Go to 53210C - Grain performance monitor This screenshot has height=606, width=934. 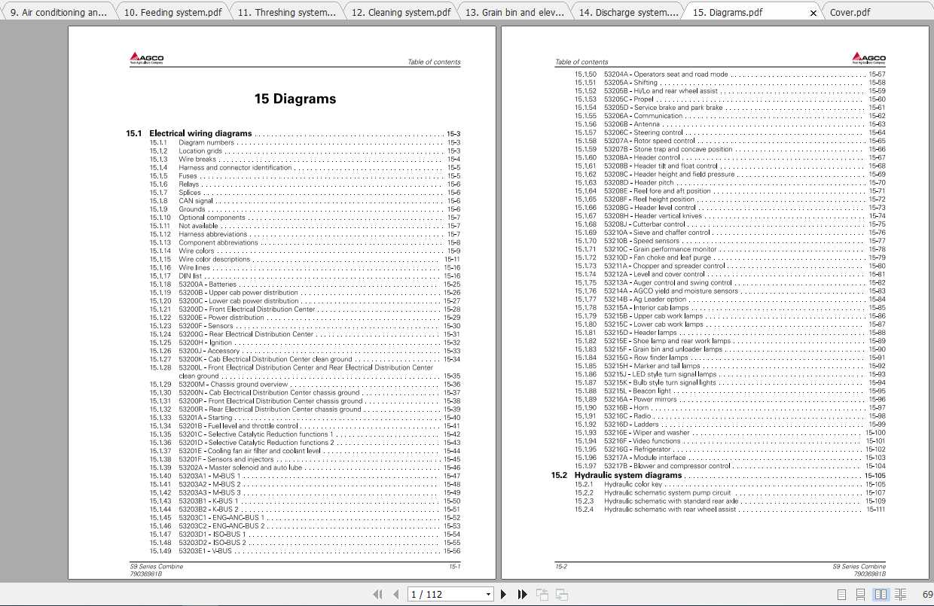661,249
